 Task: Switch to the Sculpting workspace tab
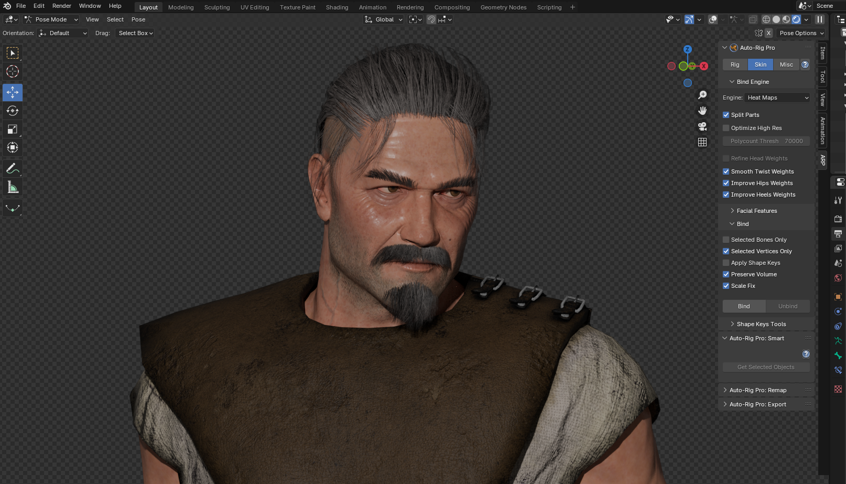tap(217, 7)
